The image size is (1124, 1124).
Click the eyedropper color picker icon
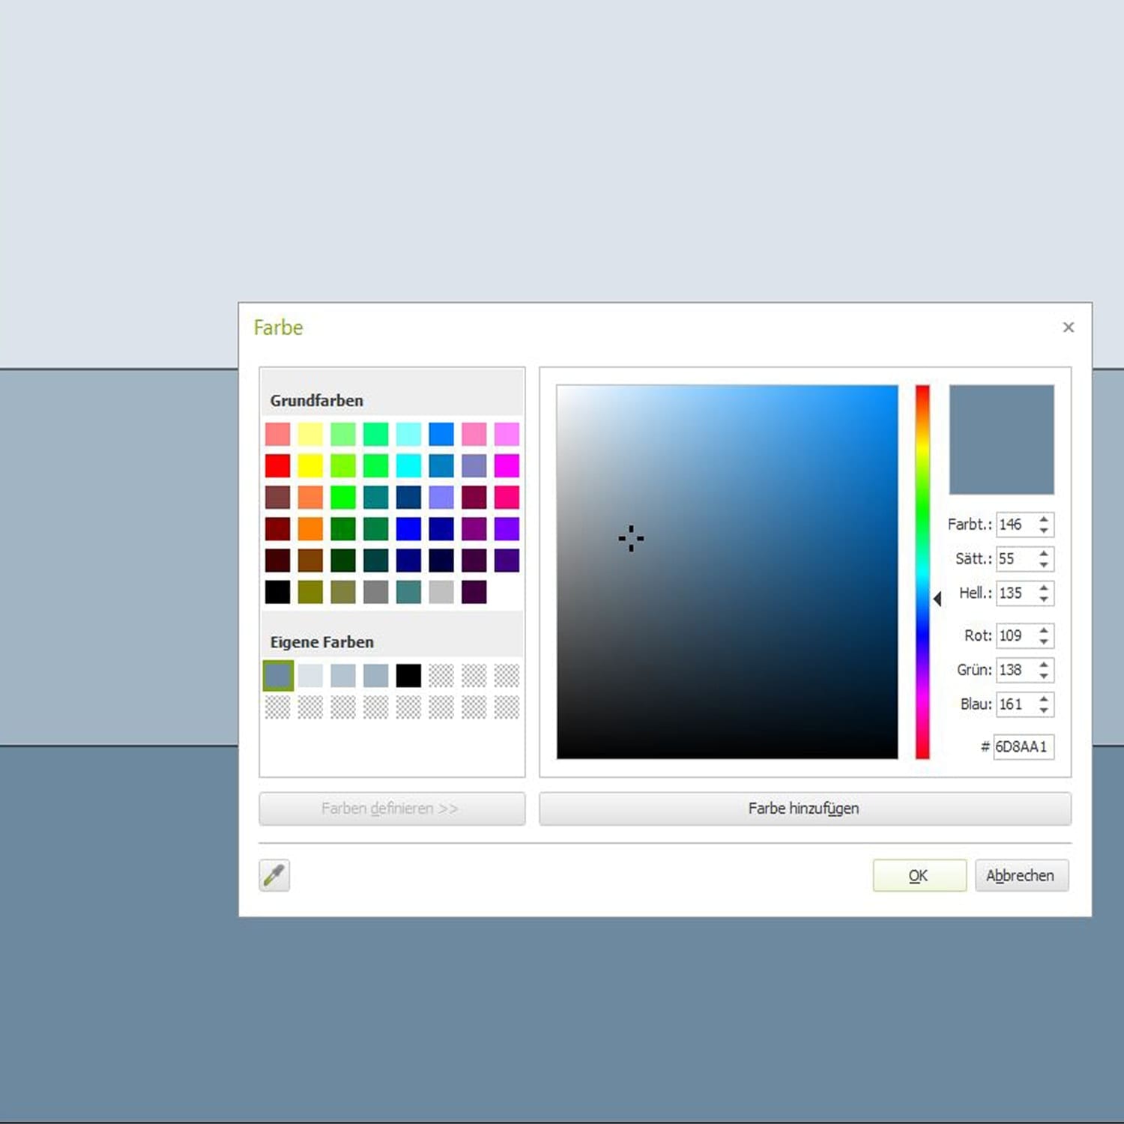pyautogui.click(x=274, y=875)
